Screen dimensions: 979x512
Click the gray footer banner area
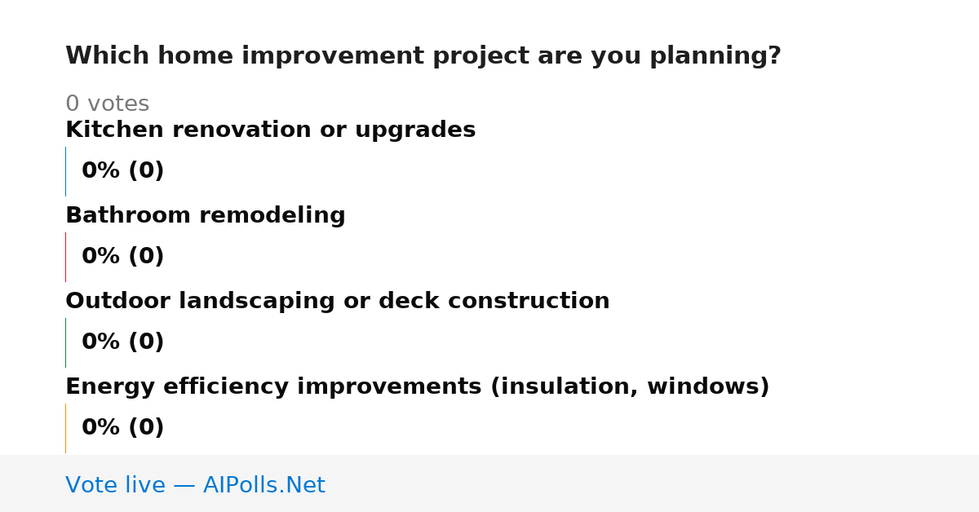[x=489, y=483]
